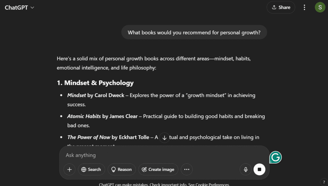Click the question mark help icon
The image size is (328, 186).
click(324, 182)
